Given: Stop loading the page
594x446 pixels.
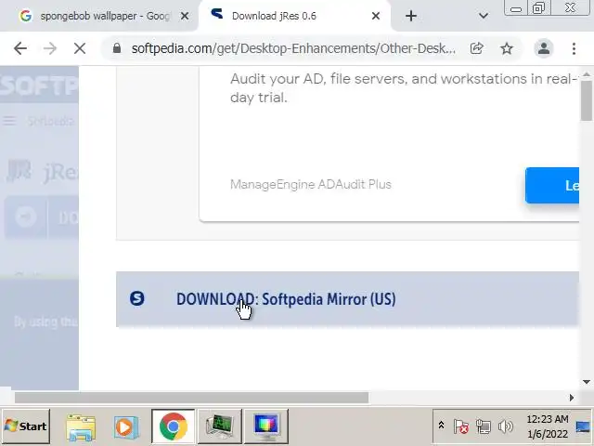Looking at the screenshot, I should [x=80, y=48].
